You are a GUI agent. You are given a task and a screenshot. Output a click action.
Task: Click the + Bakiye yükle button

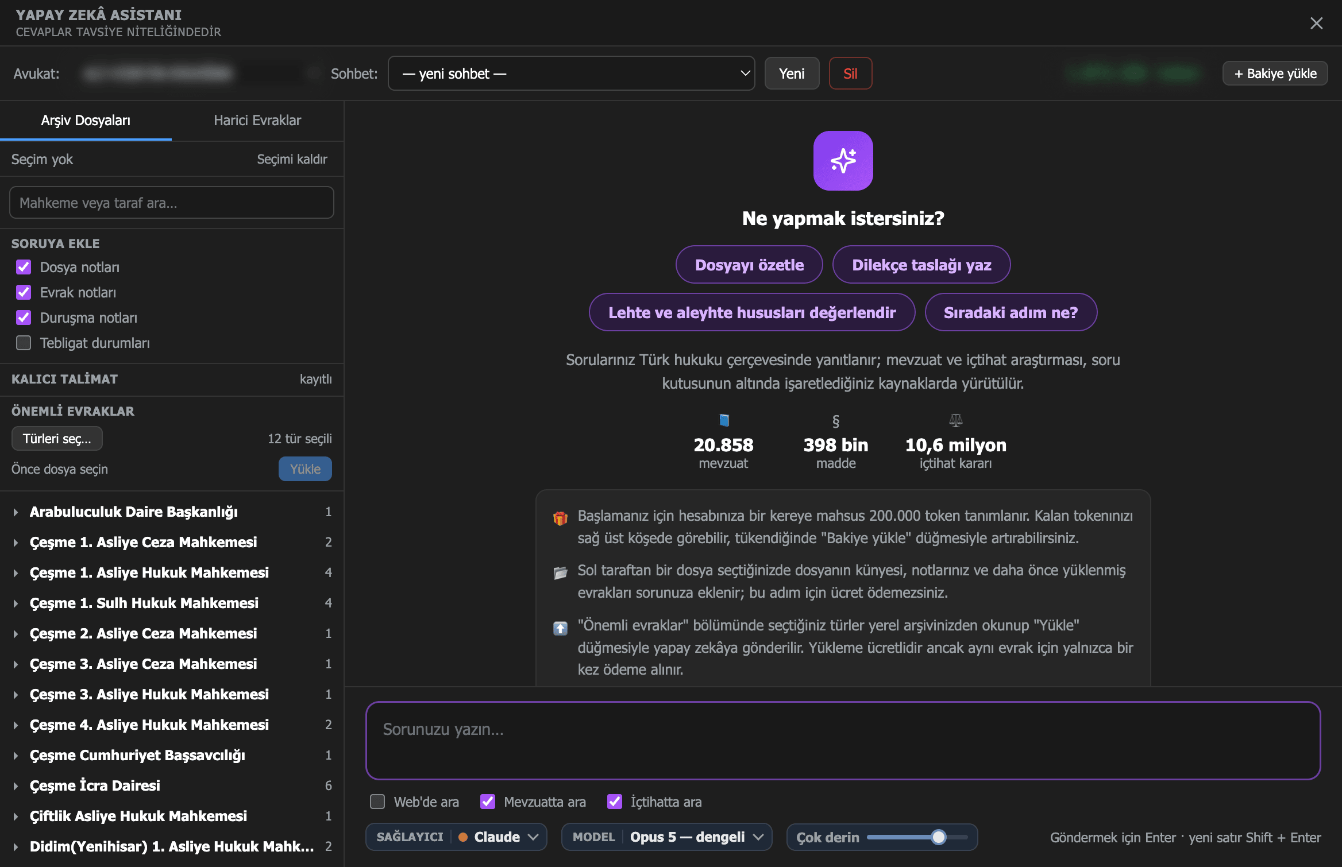pyautogui.click(x=1275, y=73)
